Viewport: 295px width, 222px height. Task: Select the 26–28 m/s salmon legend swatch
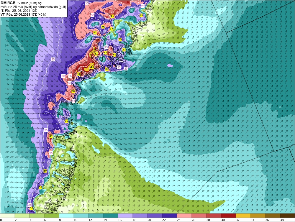tap(199, 216)
